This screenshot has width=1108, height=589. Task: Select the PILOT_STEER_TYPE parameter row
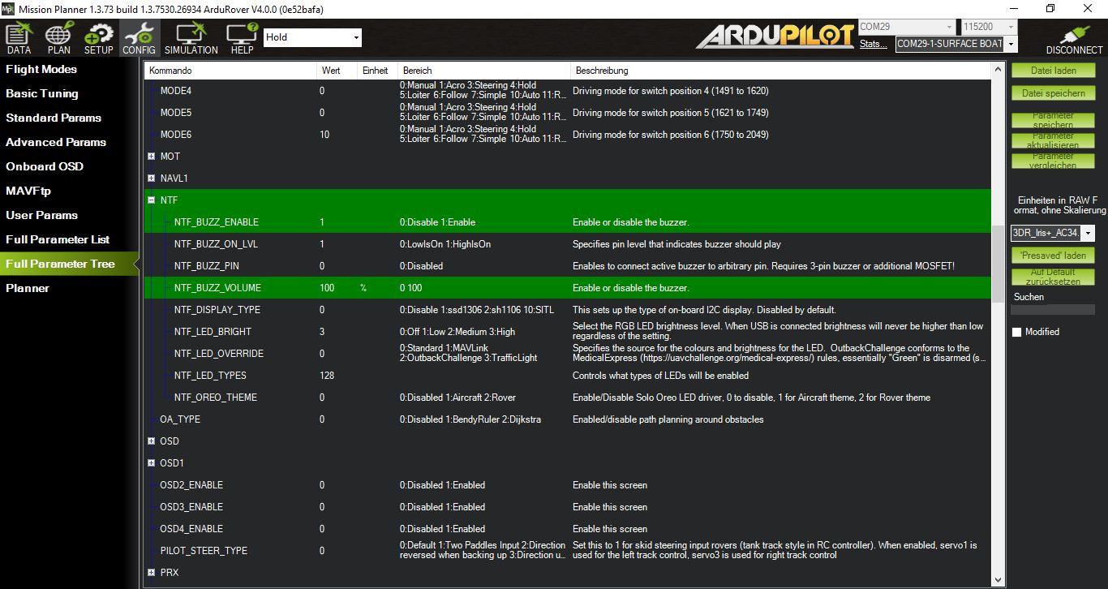pos(568,551)
